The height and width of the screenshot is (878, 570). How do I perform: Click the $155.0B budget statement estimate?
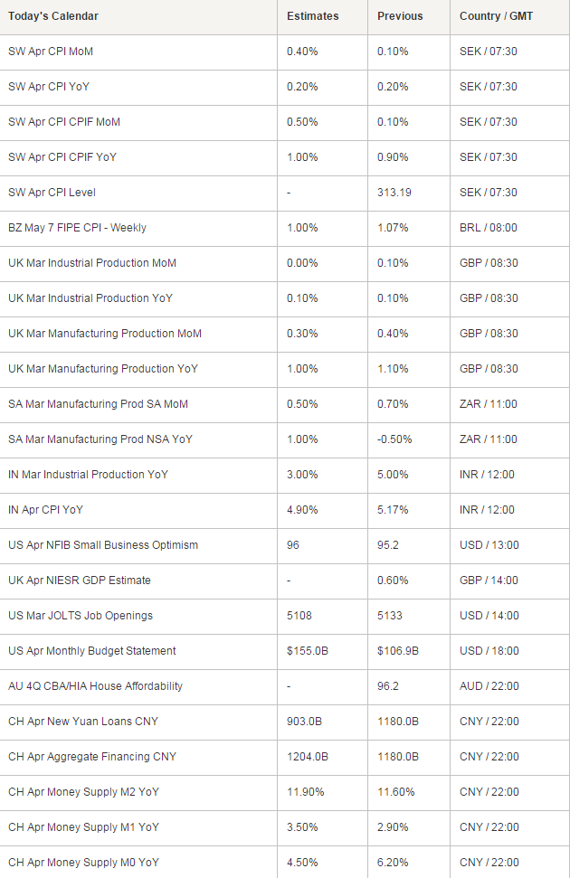click(x=308, y=651)
